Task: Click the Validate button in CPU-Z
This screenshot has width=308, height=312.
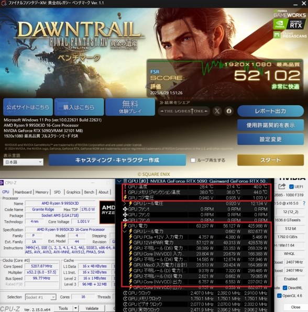Action: click(92, 308)
